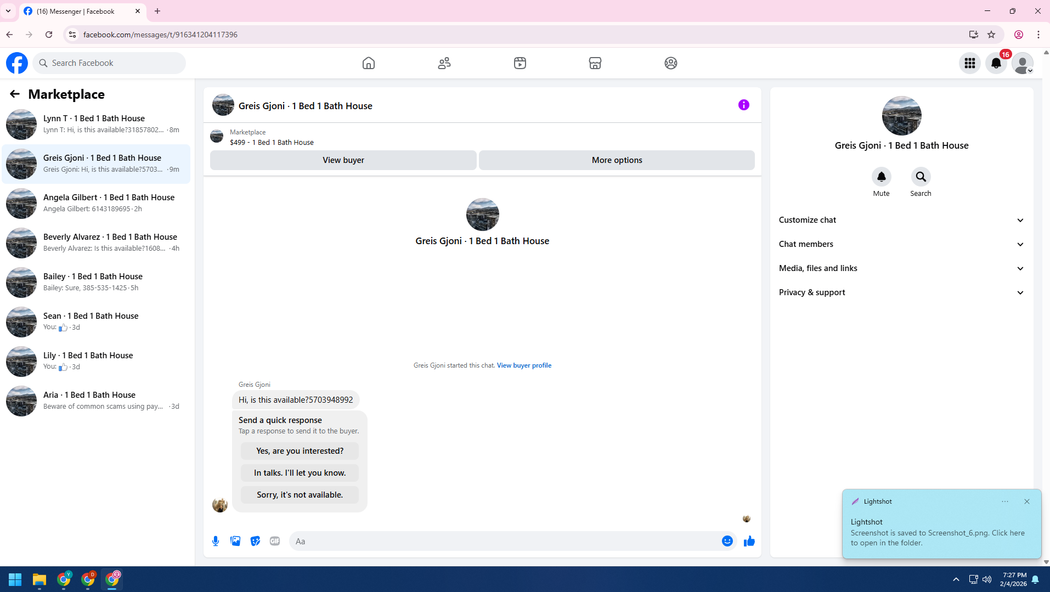Open File Explorer from the taskbar
Image resolution: width=1050 pixels, height=592 pixels.
(39, 579)
